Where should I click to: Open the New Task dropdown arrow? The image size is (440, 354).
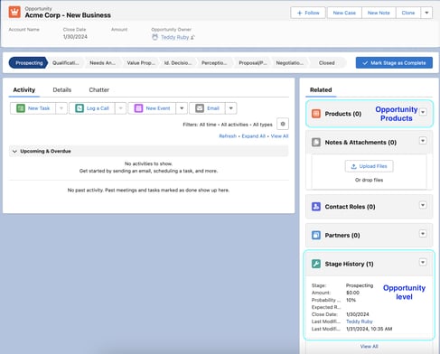[61, 108]
